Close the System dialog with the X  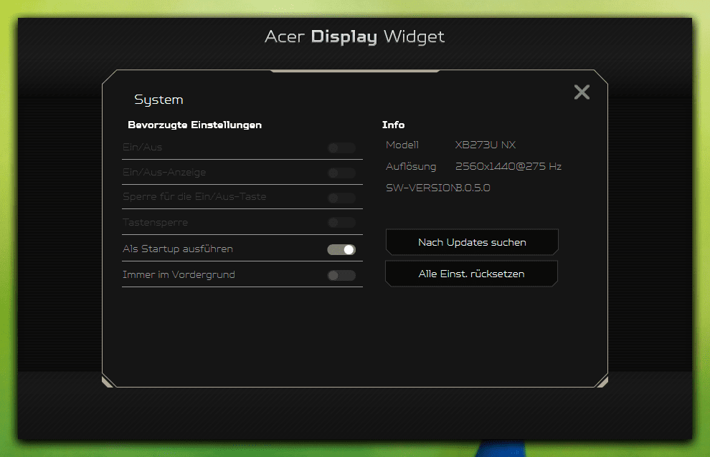(582, 92)
